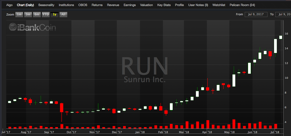291x136 pixels.
Task: Click the 16 price axis label
Action: click(286, 34)
